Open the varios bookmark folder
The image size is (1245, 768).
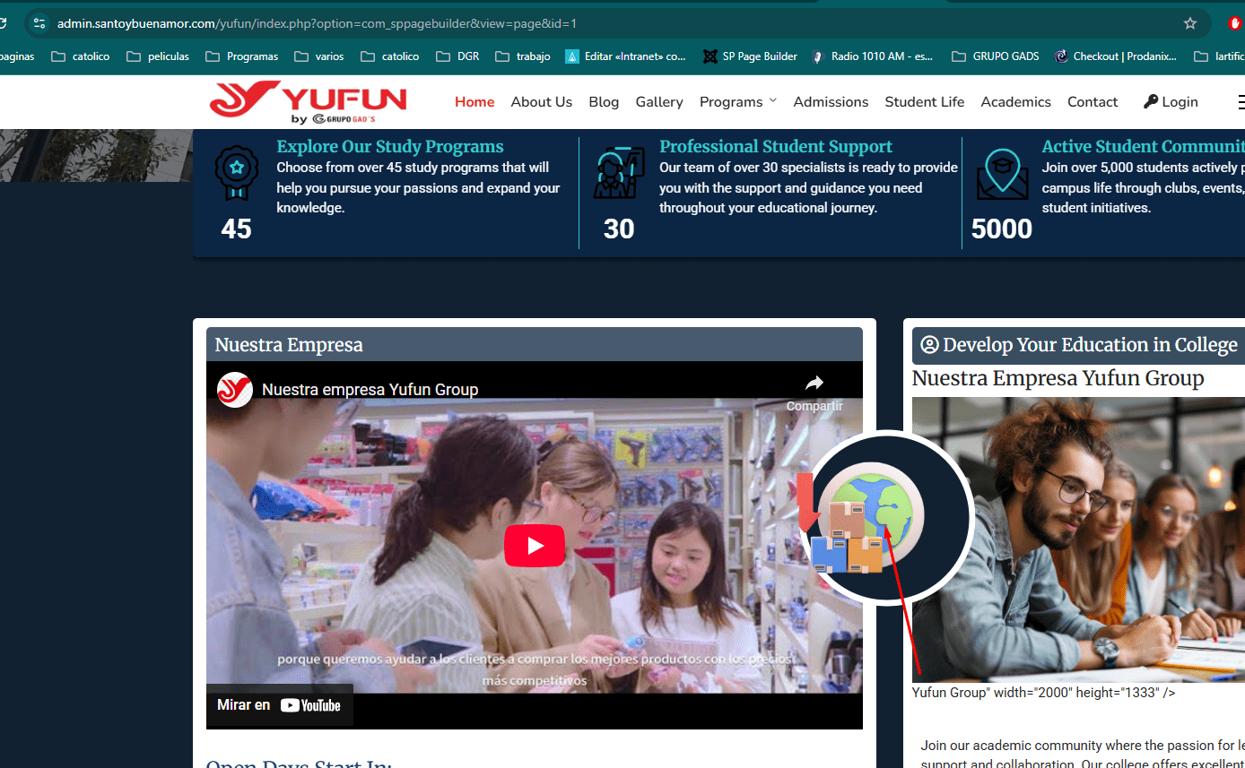point(319,56)
